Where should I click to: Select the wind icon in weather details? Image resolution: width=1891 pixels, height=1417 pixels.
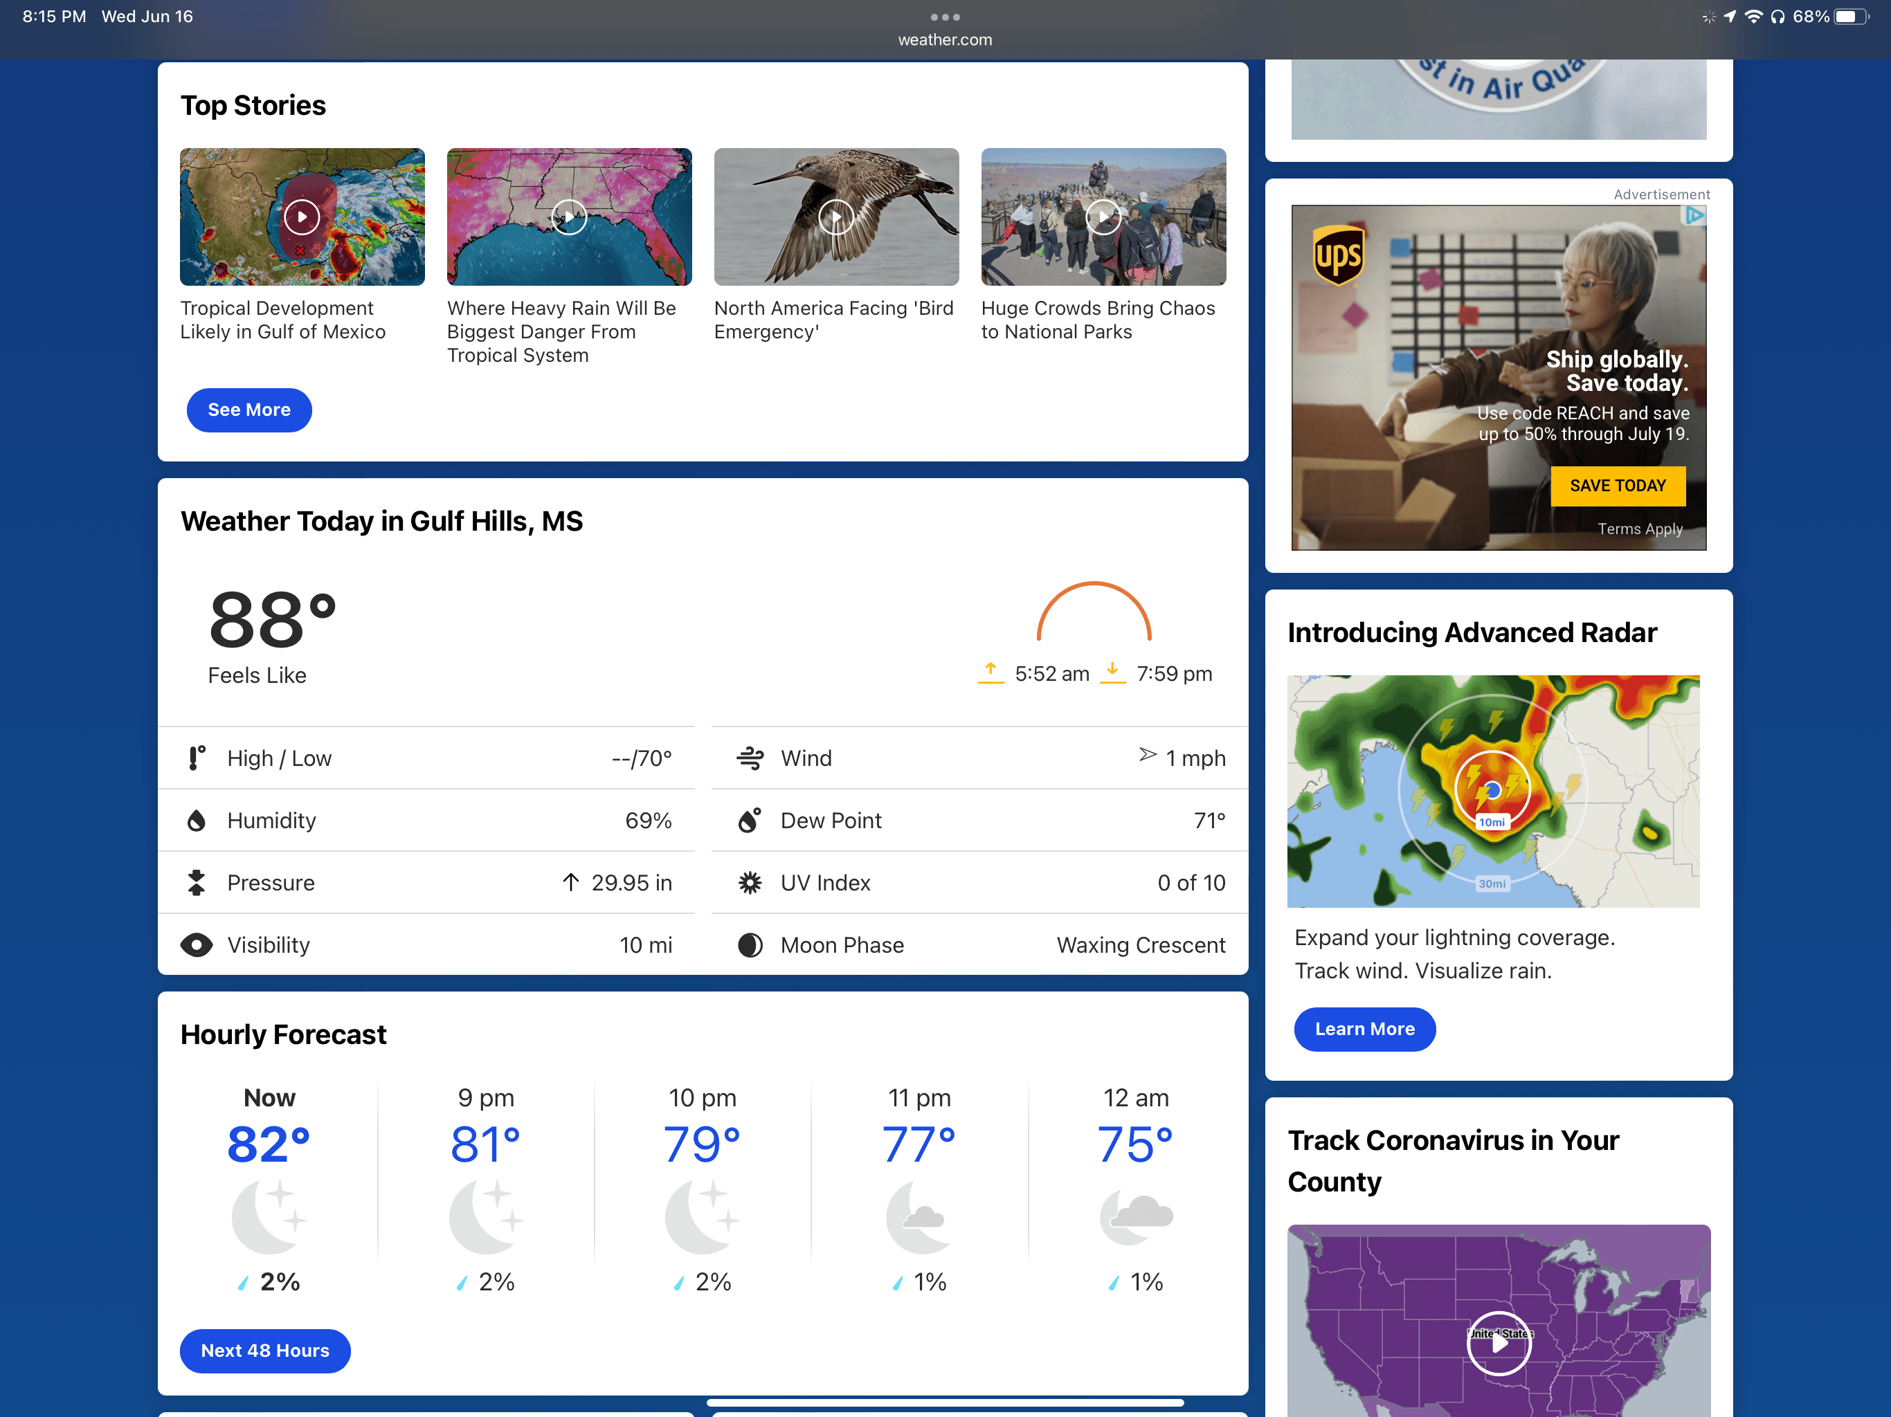750,757
